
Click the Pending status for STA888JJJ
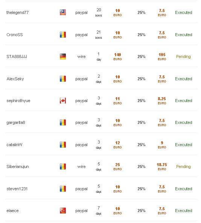click(x=183, y=57)
